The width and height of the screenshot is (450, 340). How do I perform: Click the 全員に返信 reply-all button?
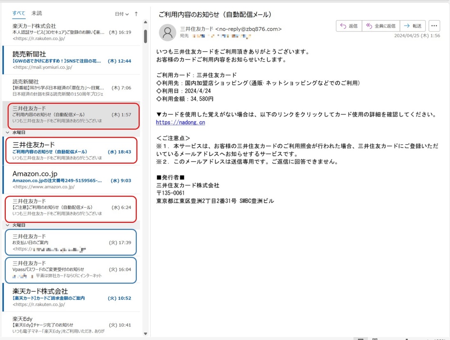pos(381,26)
